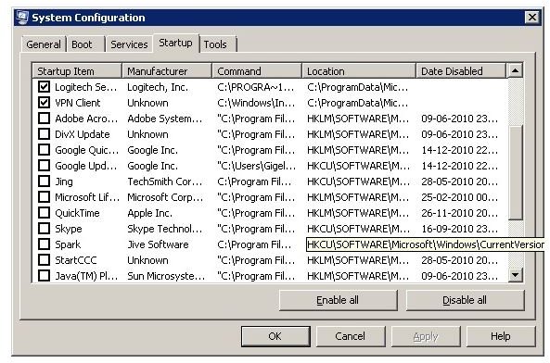Image resolution: width=550 pixels, height=363 pixels.
Task: Enable the DivX Update checkbox
Action: [44, 134]
